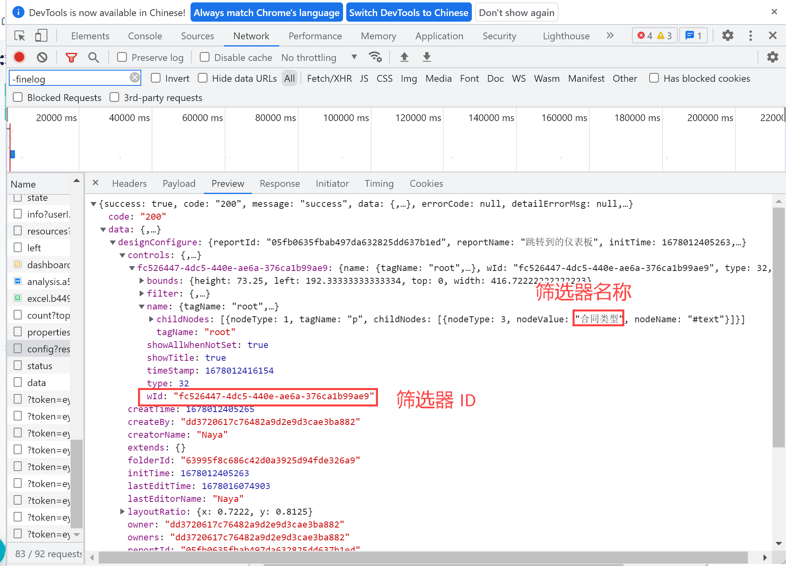Switch to the Console panel tab
786x566 pixels.
coord(145,36)
